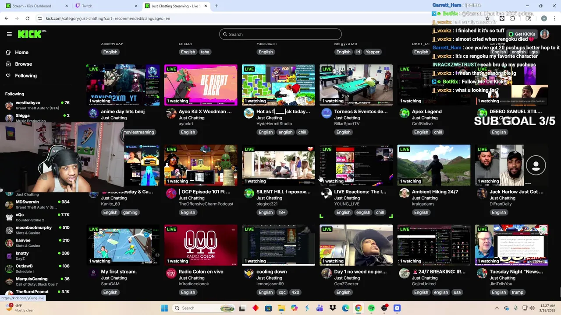Open Microsoft Edge from the taskbar
Image resolution: width=561 pixels, height=315 pixels.
coord(345,308)
